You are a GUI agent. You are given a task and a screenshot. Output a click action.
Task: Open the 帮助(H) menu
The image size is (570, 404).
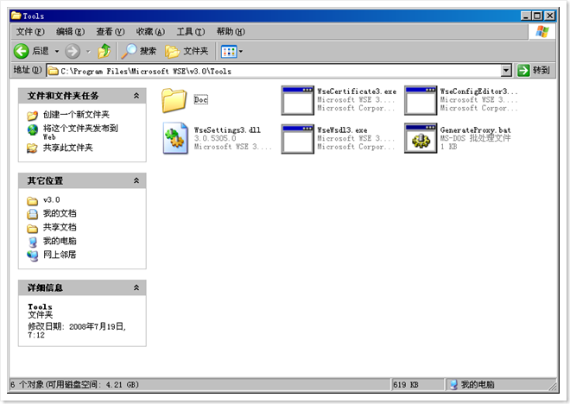tap(231, 32)
